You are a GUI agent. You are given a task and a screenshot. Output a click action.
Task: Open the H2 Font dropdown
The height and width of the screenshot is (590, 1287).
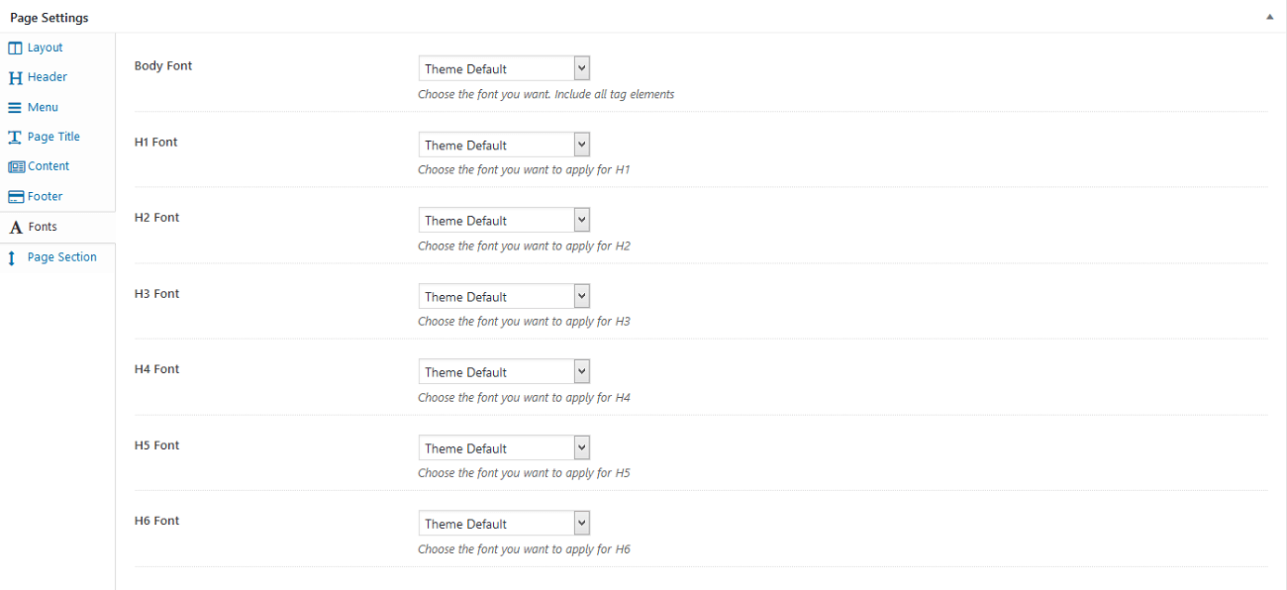[x=504, y=220]
